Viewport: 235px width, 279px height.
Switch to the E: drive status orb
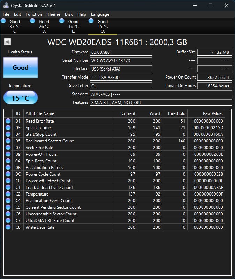click(62, 21)
